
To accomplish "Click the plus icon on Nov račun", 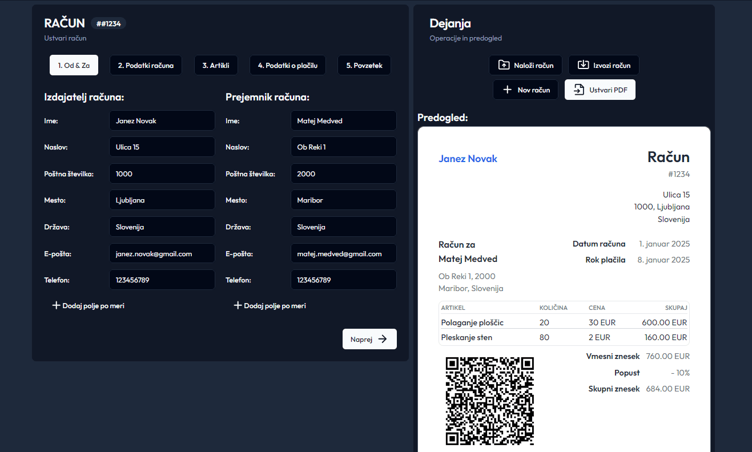I will coord(506,90).
